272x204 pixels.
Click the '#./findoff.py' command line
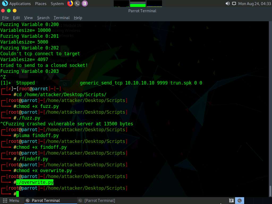[31, 159]
